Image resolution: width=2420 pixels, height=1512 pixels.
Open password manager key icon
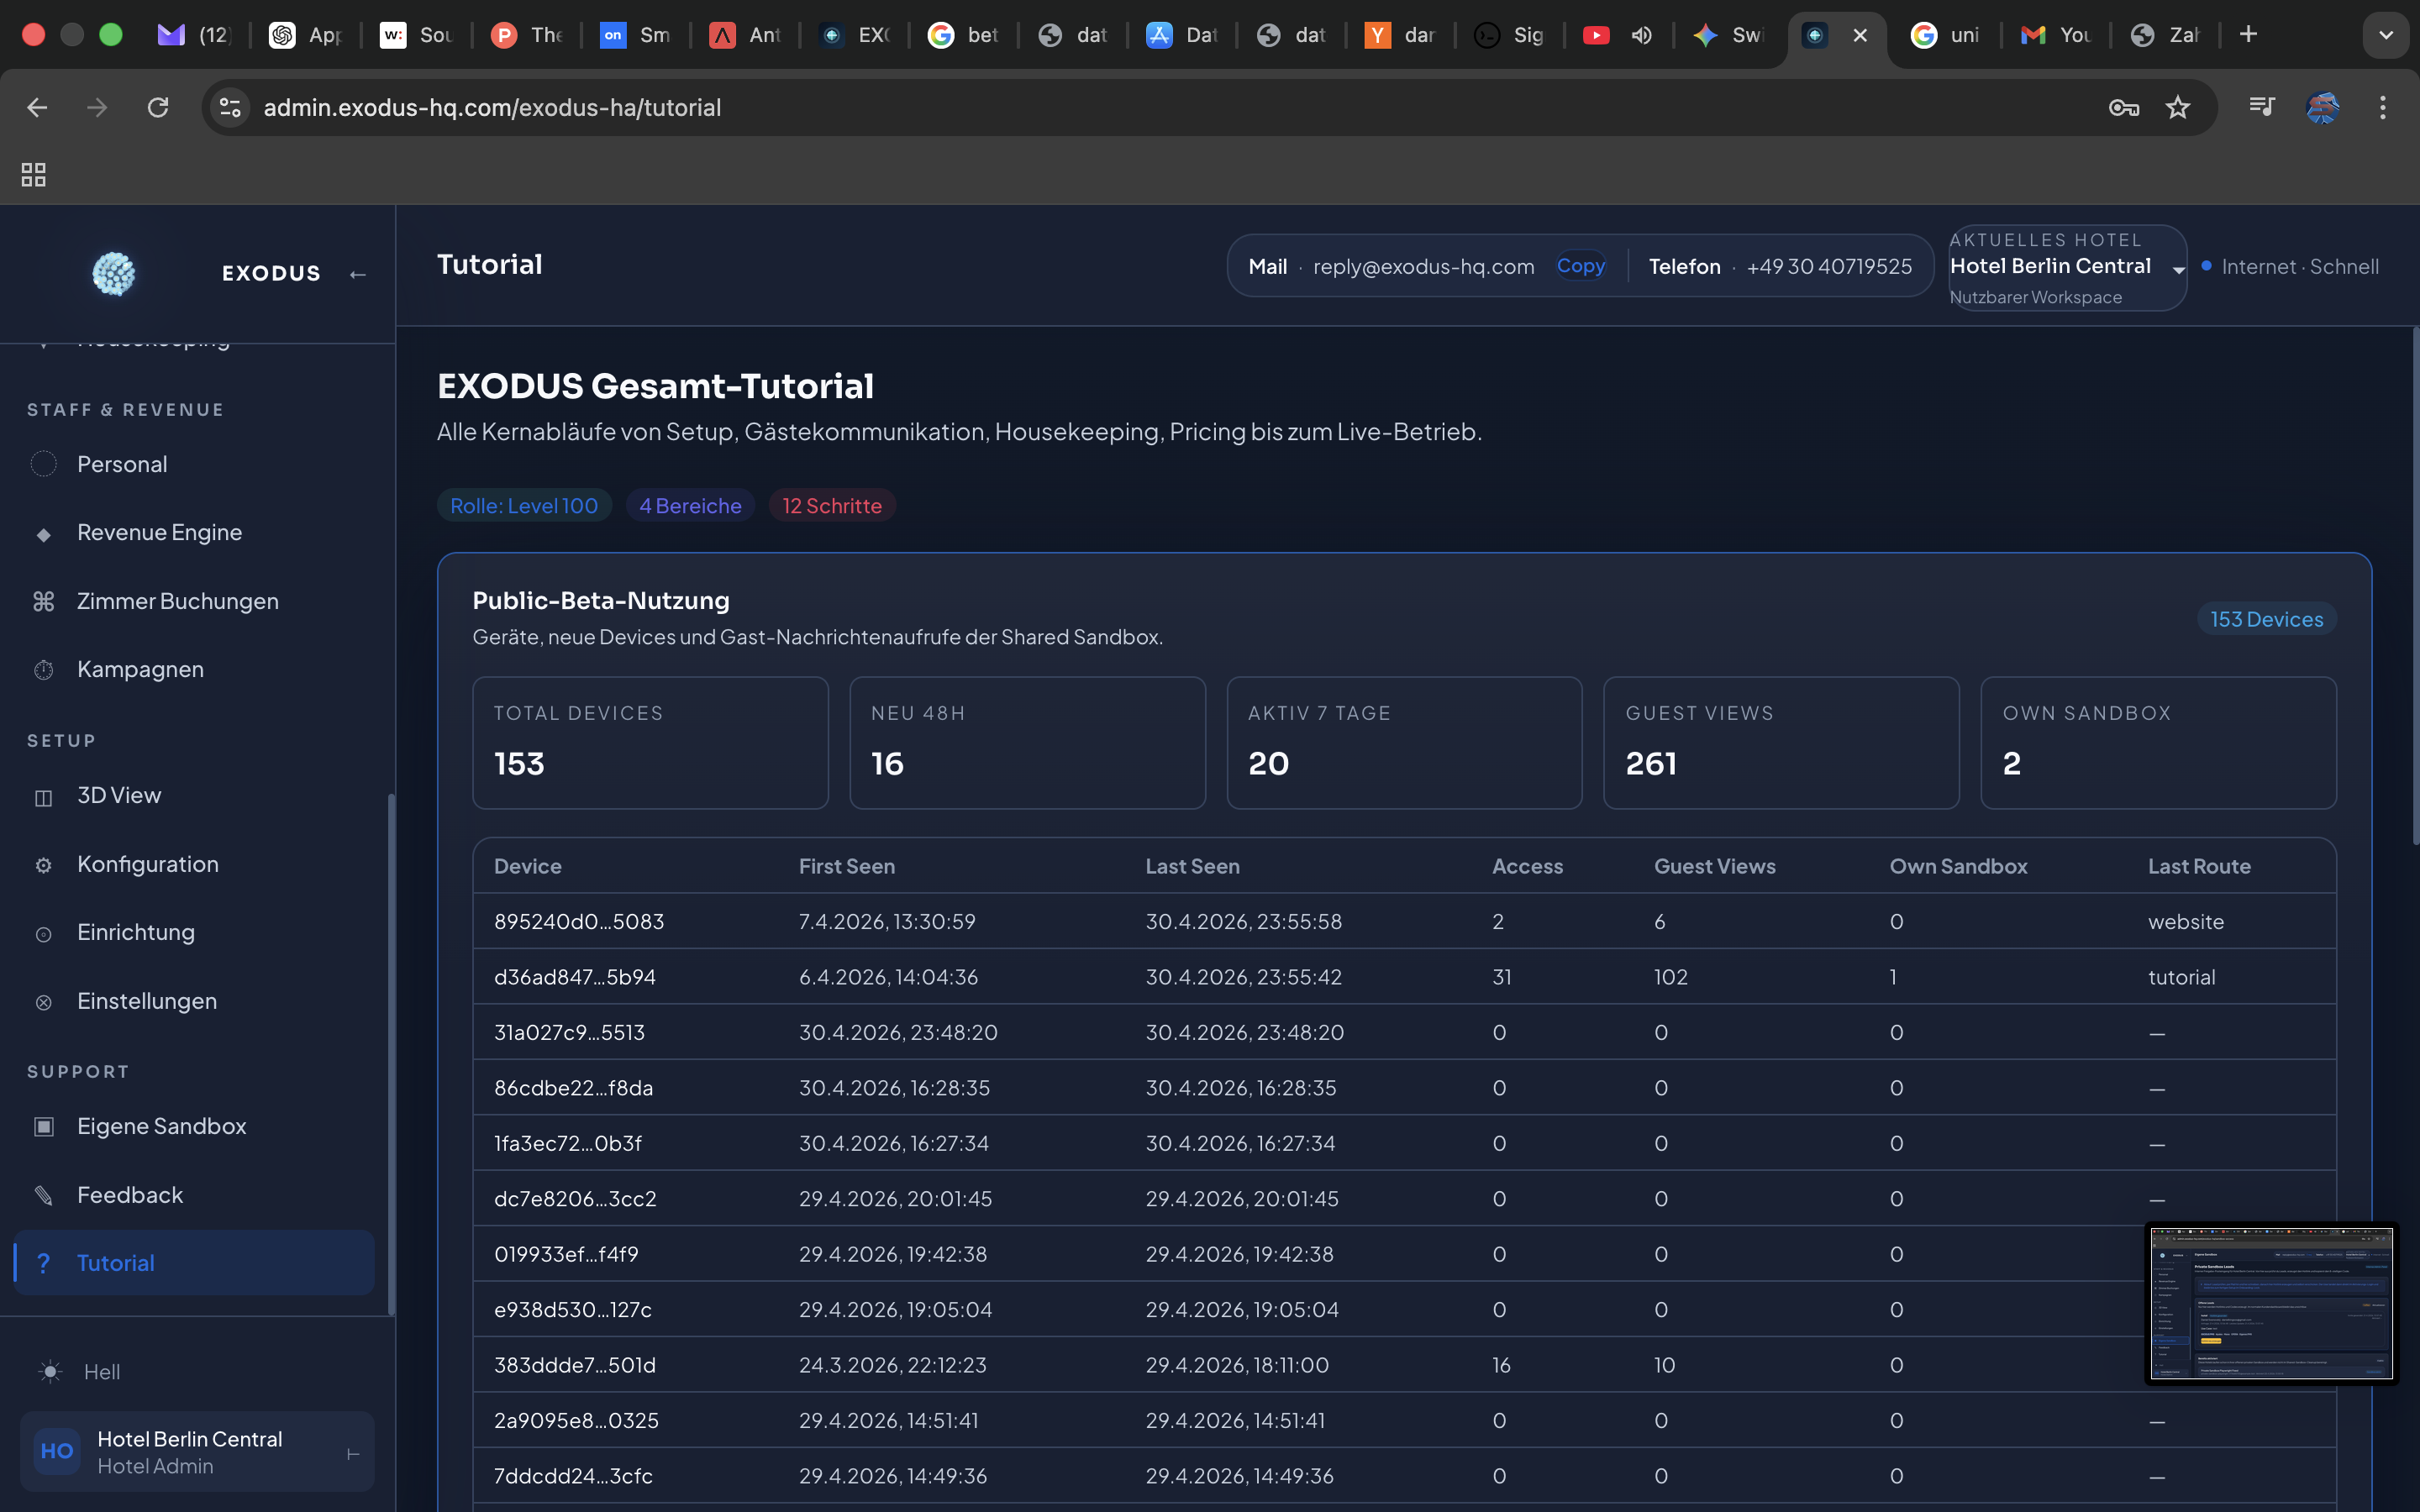pos(2123,107)
